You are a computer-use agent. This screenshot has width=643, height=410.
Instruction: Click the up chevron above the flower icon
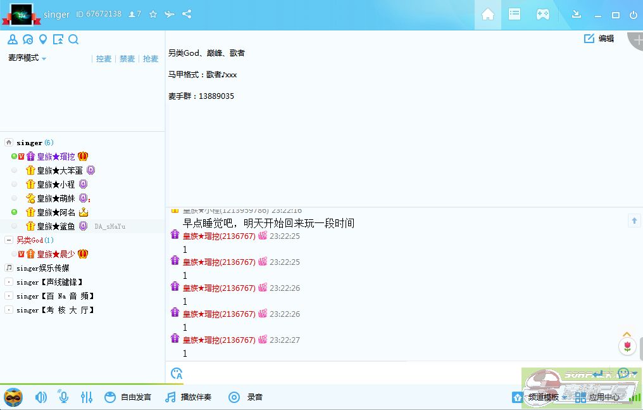(627, 334)
